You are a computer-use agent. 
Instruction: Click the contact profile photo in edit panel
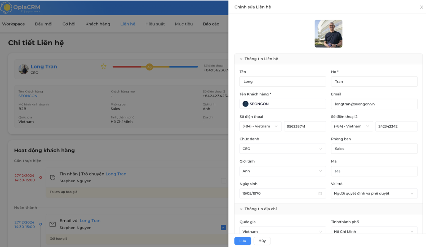[x=329, y=34]
